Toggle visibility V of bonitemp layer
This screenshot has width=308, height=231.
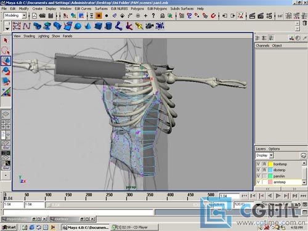click(x=258, y=164)
